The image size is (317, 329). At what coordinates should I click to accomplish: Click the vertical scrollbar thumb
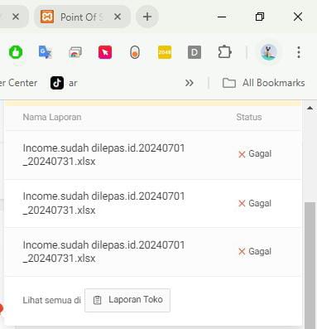(310, 265)
